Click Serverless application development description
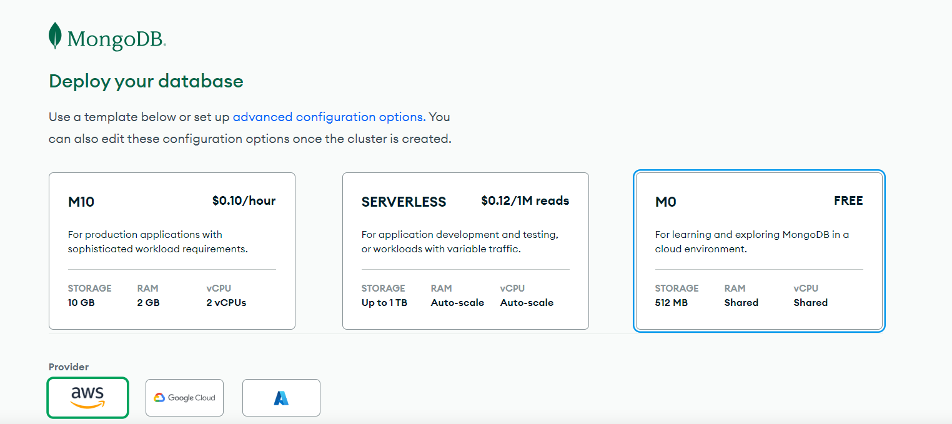The image size is (952, 424). pyautogui.click(x=460, y=242)
